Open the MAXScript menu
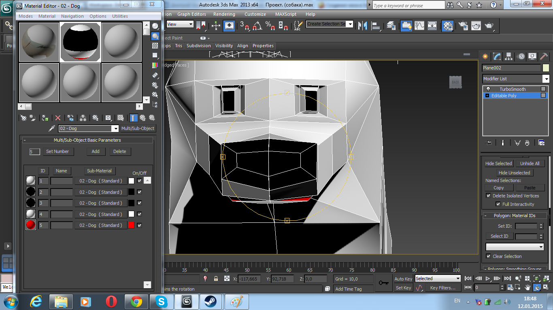Screen dimensions: 553x310 click(286, 14)
